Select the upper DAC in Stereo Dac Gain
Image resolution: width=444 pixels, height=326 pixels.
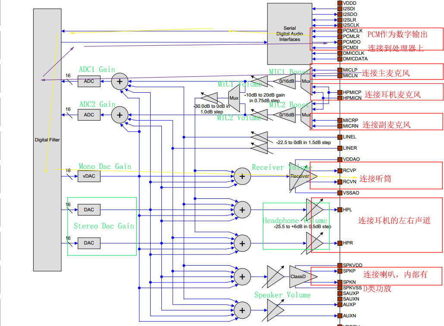tap(88, 209)
